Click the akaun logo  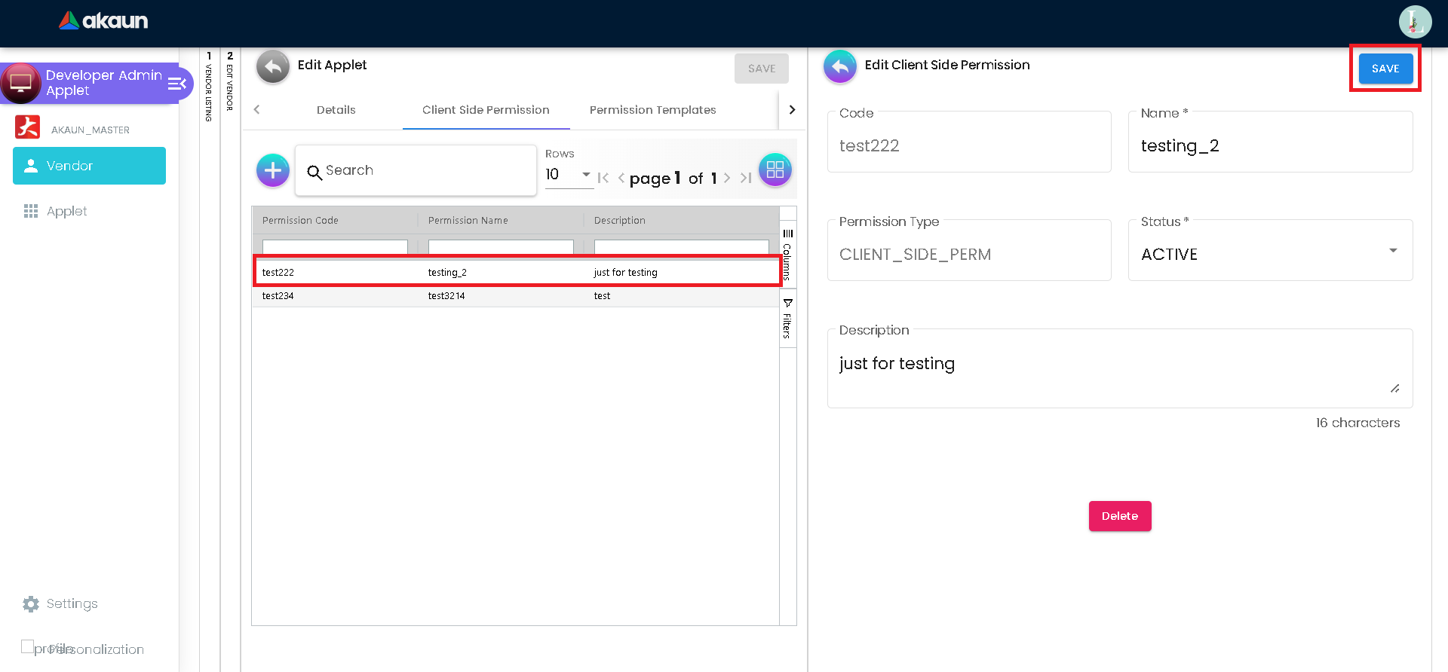point(104,21)
